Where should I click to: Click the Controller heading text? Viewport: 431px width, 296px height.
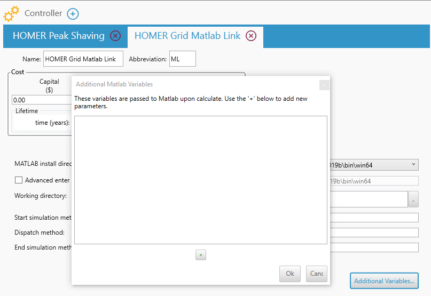pyautogui.click(x=43, y=13)
